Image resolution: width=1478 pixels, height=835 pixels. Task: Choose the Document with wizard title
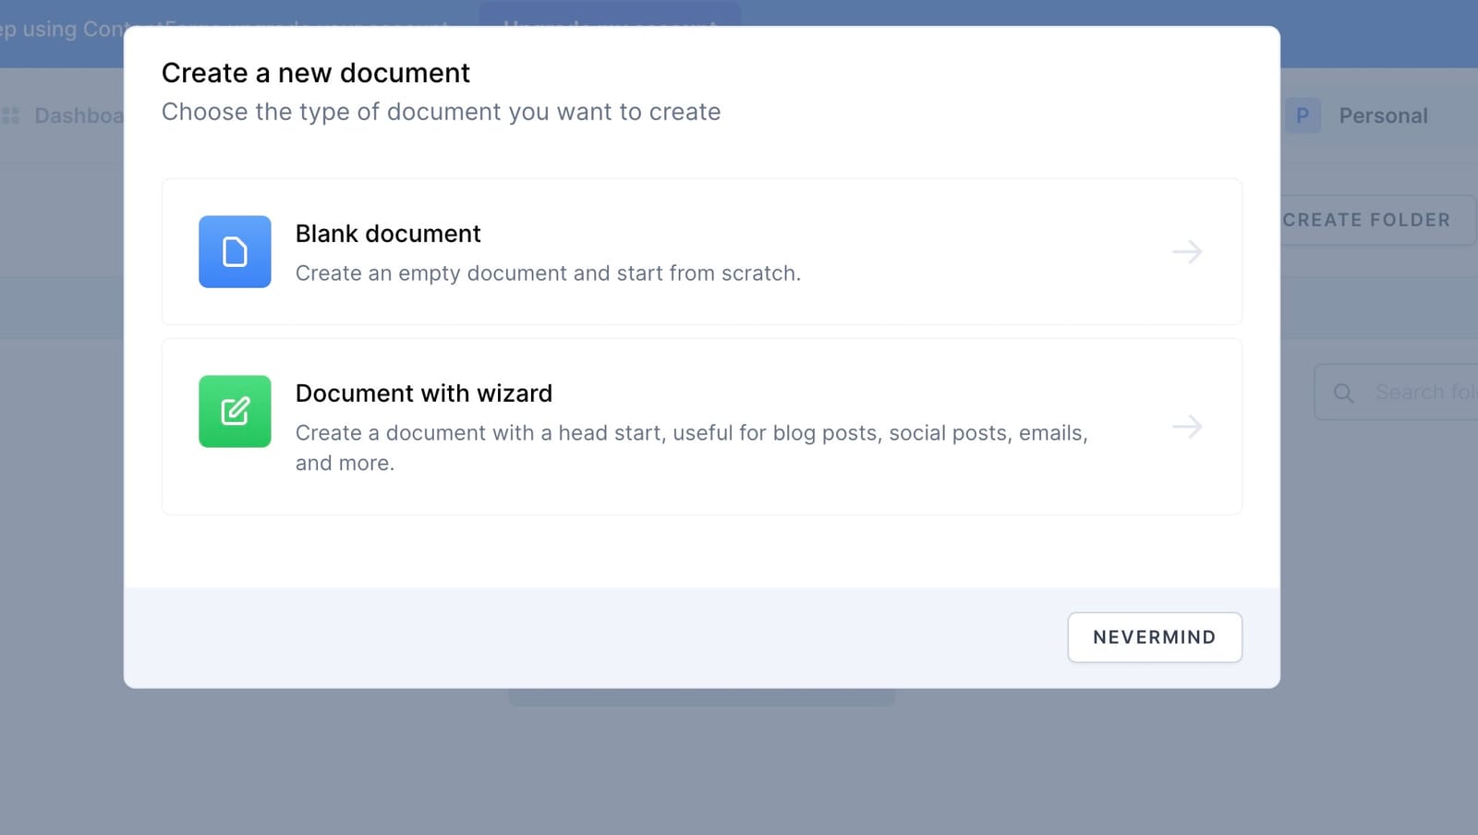pyautogui.click(x=423, y=393)
